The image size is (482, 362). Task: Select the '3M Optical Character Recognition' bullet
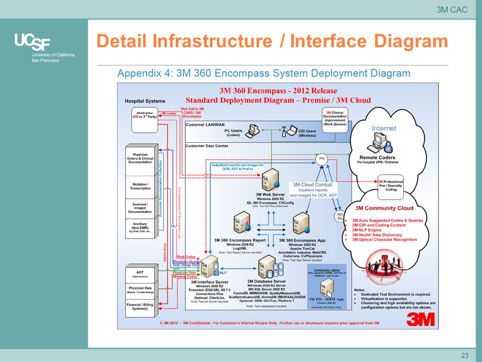(384, 239)
